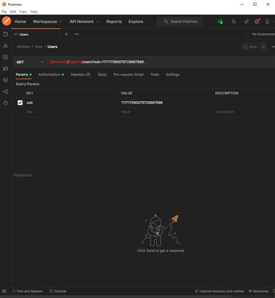Screen dimensions: 275x298
Task: Open the notifications bell icon
Action: [267, 21]
